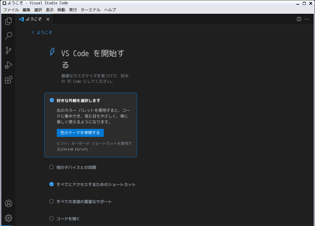The width and height of the screenshot is (315, 226).
Task: Click the back chevron beside ようこそ link
Action: 33,32
